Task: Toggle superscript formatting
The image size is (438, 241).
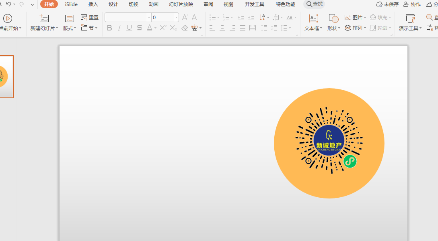Action: [x=163, y=28]
